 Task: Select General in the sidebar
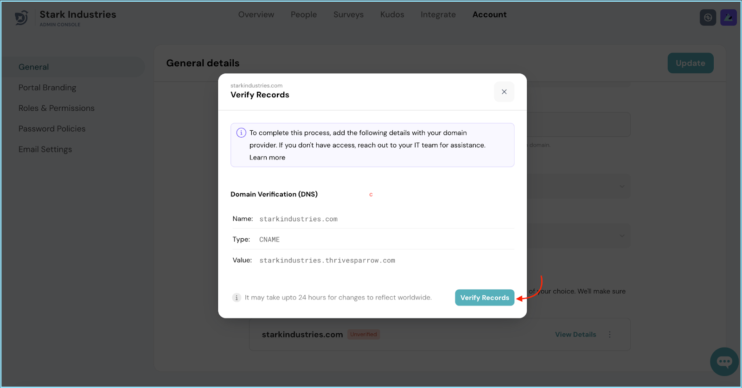[x=74, y=67]
